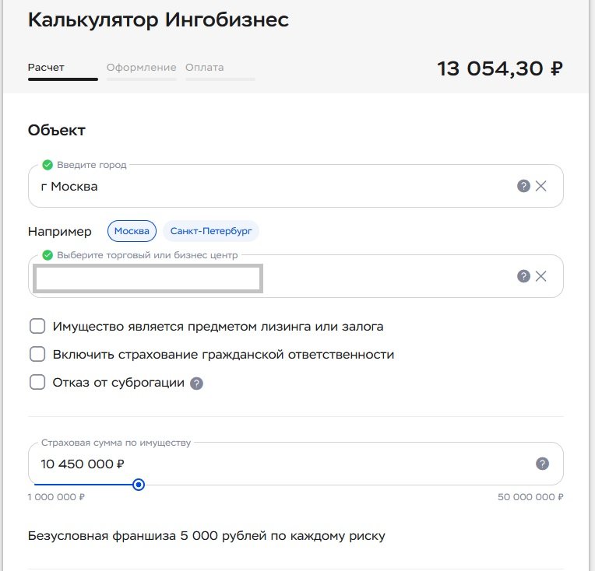Open the Оплата step tab
Screen dimensions: 595x571
click(x=205, y=68)
